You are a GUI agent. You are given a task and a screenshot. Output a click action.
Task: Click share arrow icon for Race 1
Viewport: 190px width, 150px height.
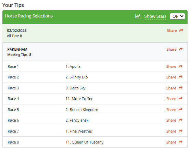coord(180,66)
